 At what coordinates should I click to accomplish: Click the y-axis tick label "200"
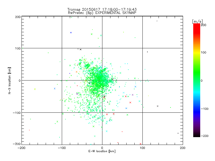tap(18, 17)
